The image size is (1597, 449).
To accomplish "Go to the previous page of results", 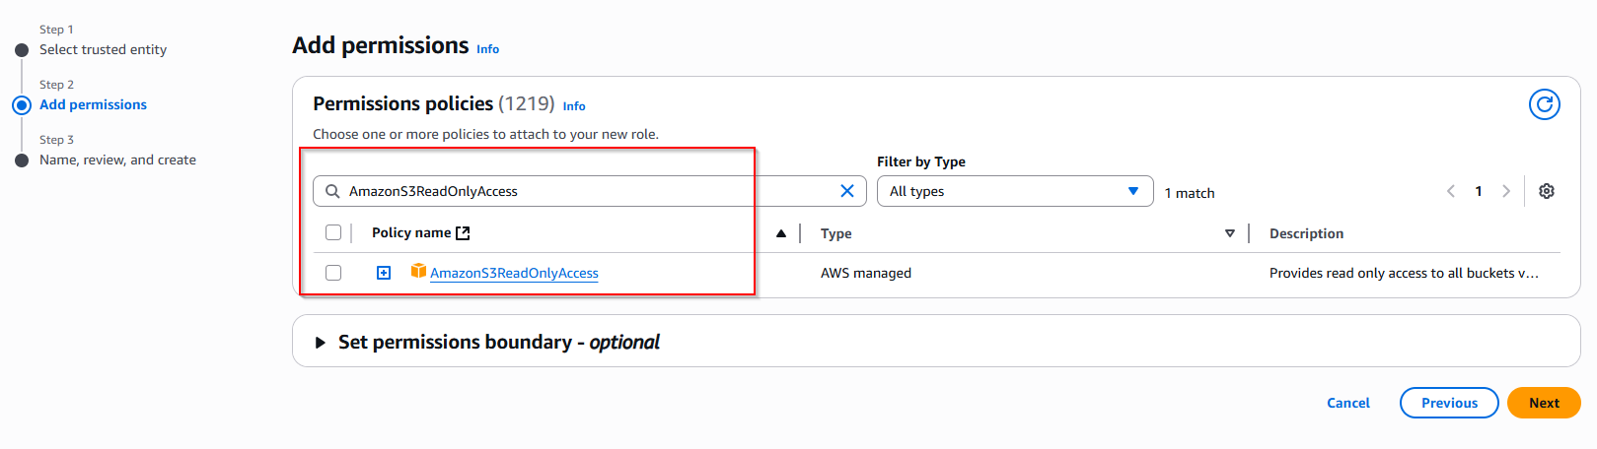I will [x=1450, y=191].
